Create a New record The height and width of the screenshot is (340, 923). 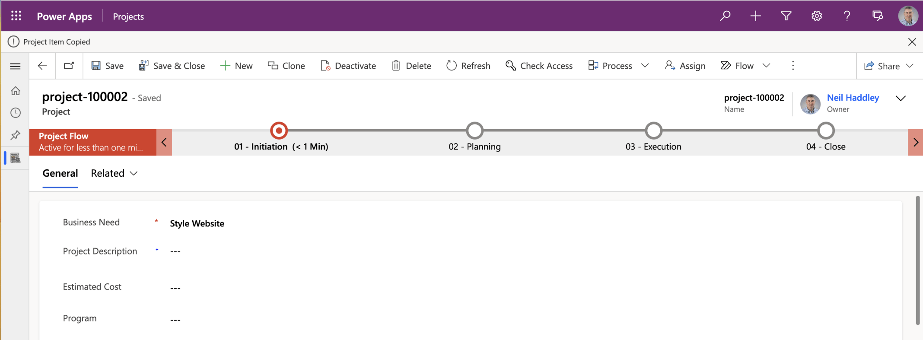point(236,66)
